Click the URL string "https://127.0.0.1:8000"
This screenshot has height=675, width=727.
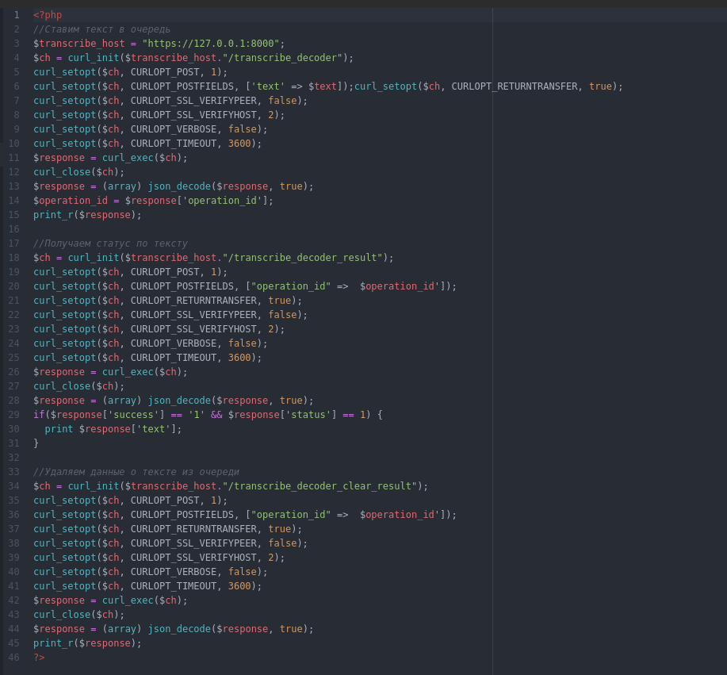coord(211,44)
